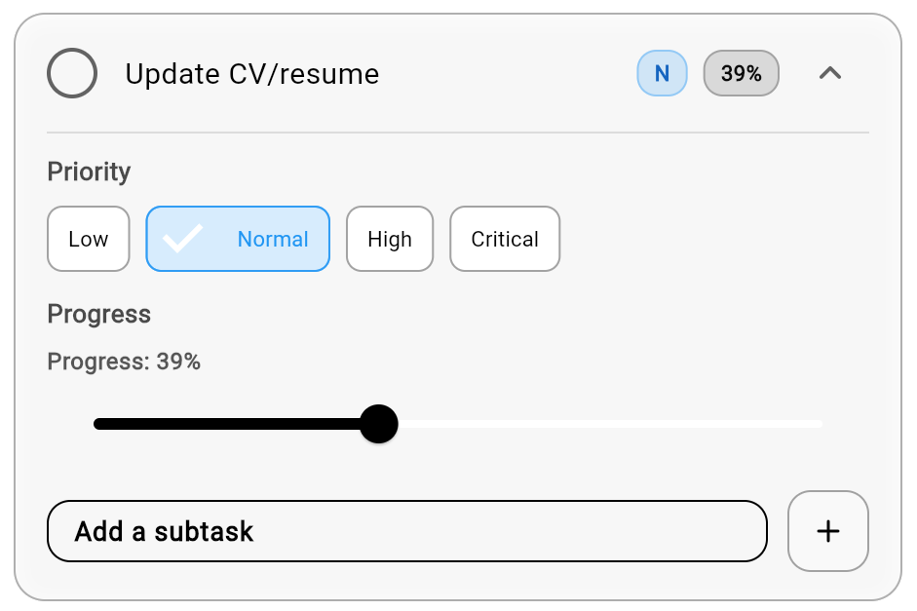Click the far right end of the progress slider
The image size is (917, 611).
click(x=820, y=424)
